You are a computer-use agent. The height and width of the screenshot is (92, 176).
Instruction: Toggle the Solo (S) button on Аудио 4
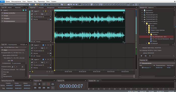click(x=46, y=59)
